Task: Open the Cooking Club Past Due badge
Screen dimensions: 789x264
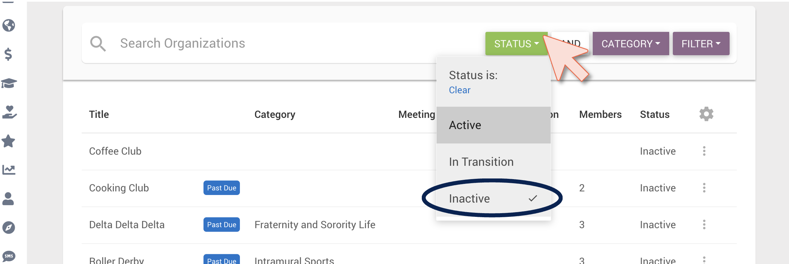Action: coord(221,188)
